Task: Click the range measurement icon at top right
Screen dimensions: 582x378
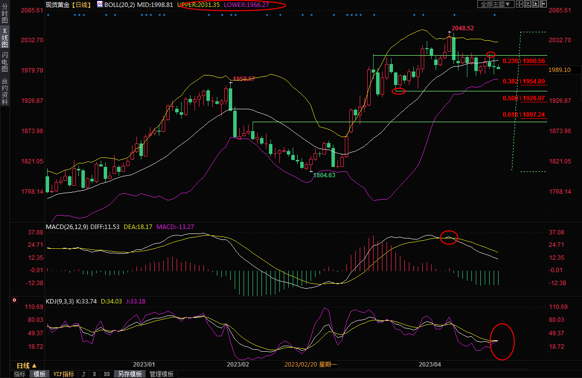Action: (527, 4)
